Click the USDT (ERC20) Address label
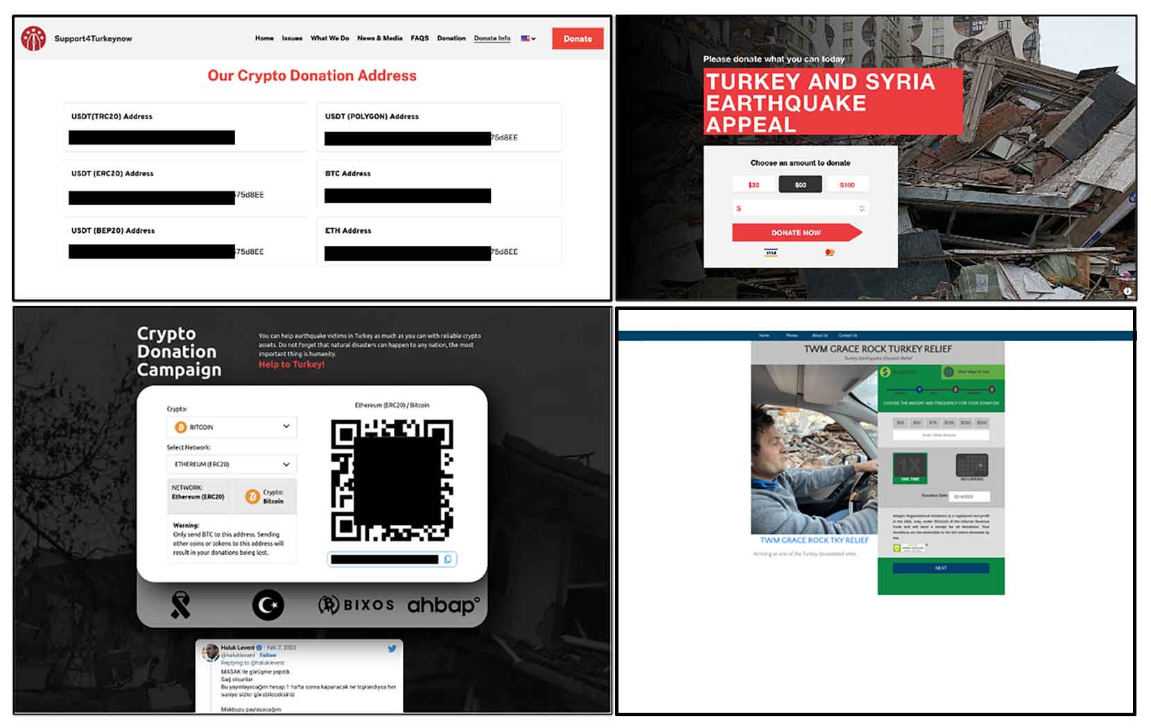The image size is (1151, 728). (x=112, y=173)
